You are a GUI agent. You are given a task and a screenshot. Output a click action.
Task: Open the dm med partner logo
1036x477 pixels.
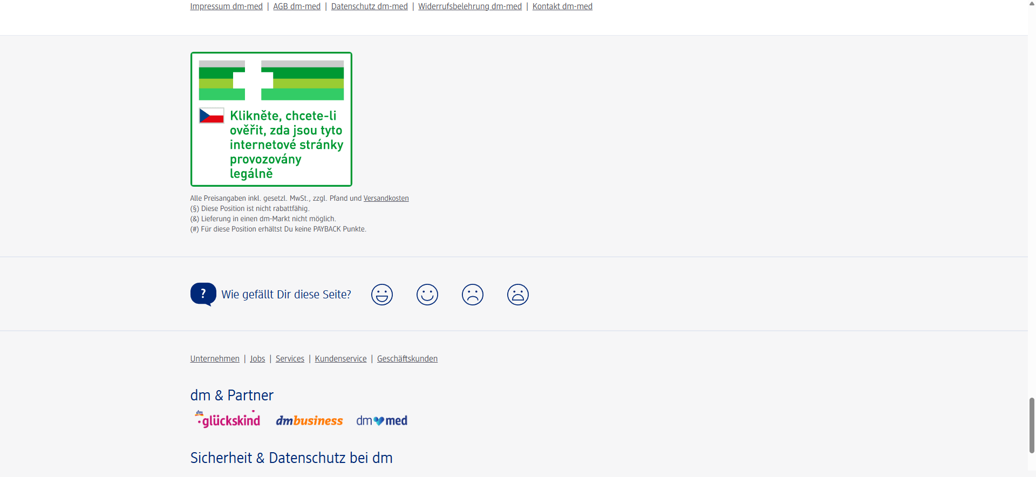(381, 420)
